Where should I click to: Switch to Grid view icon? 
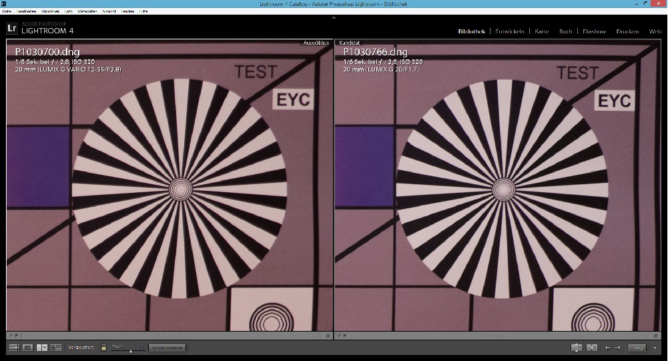[14, 348]
